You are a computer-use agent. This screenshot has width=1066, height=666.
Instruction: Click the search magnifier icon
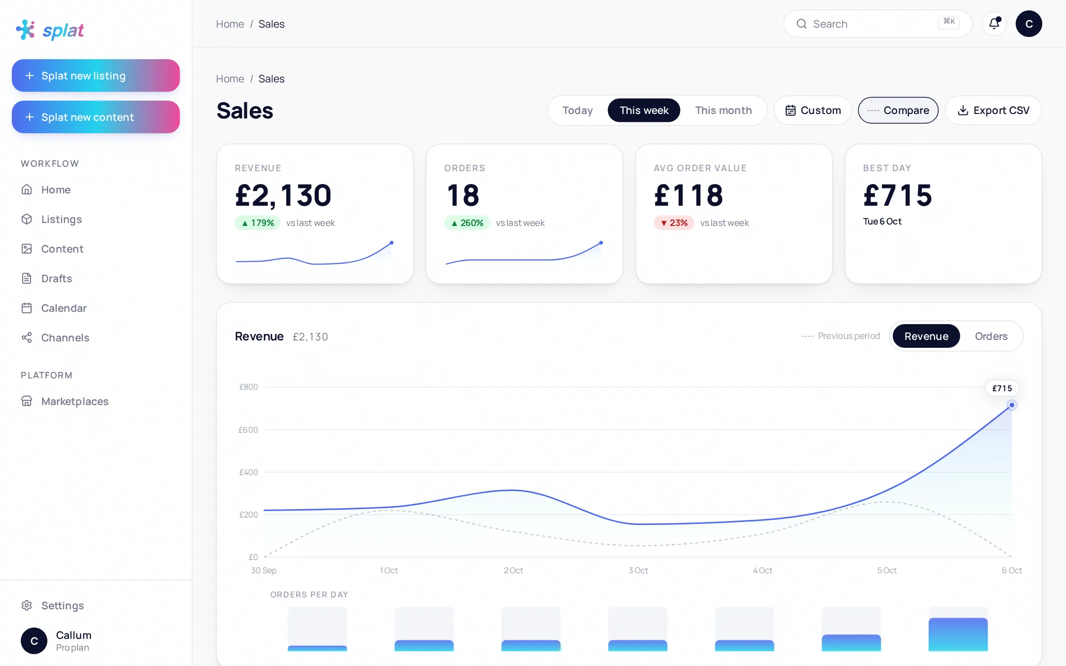(x=801, y=24)
